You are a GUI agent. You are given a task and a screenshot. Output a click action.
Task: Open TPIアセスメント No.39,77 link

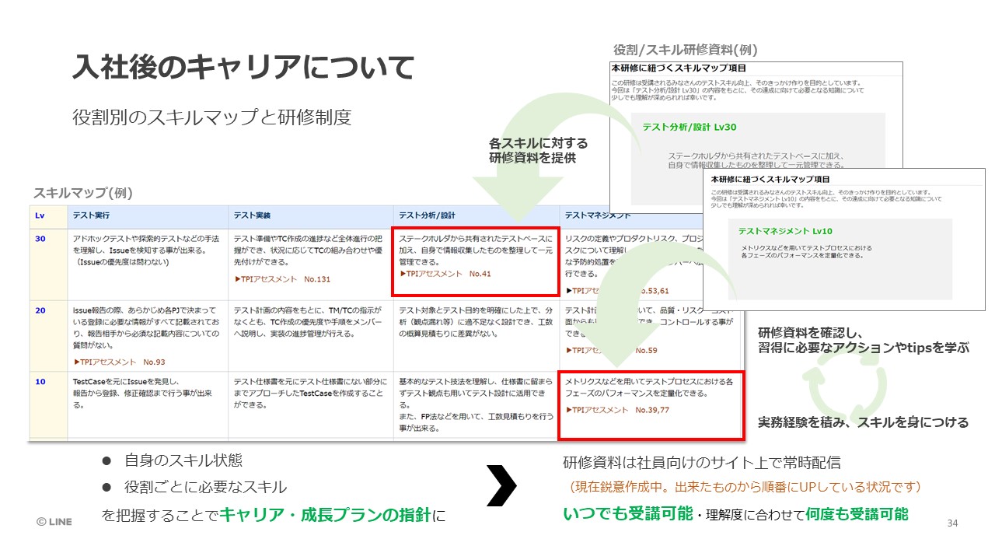(x=617, y=410)
